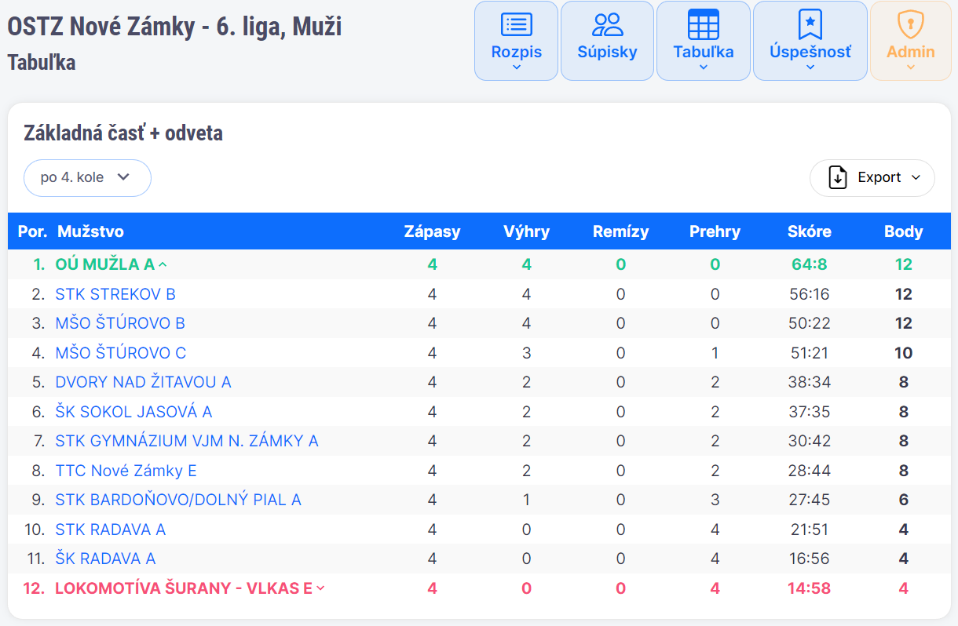Click the Rozpis list icon
This screenshot has height=626, width=958.
(x=517, y=25)
